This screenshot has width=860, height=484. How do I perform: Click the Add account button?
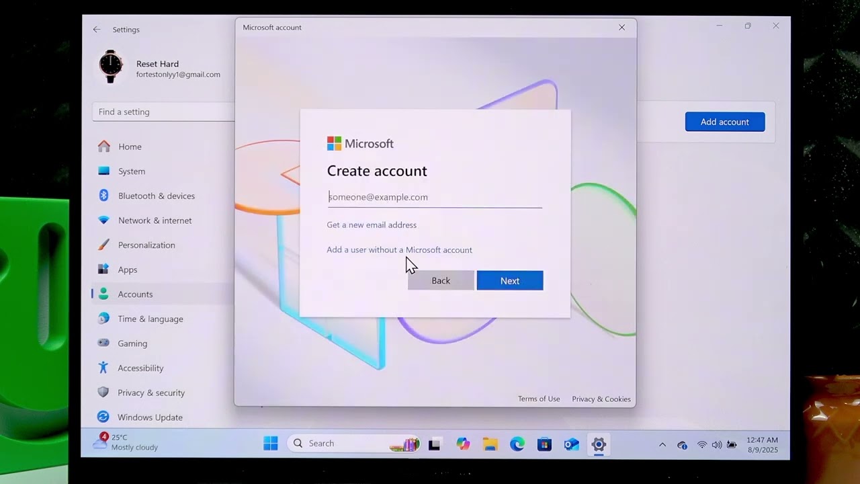pos(725,122)
